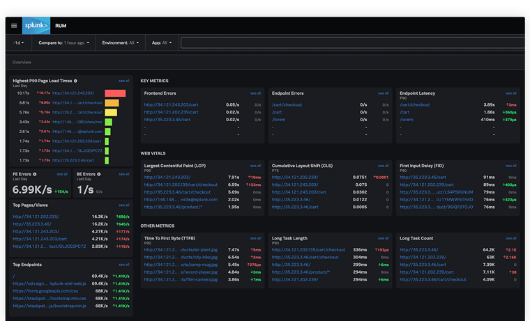Click the RUM title label
This screenshot has height=321, width=530.
click(61, 26)
